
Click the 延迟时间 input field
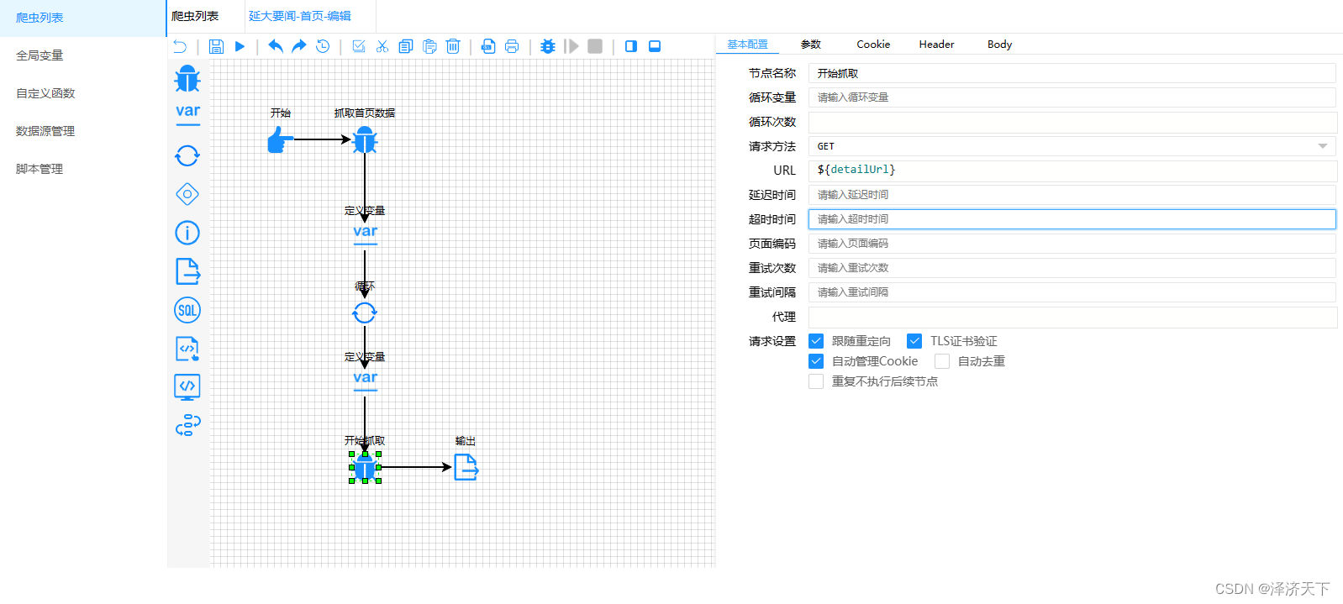[1072, 195]
